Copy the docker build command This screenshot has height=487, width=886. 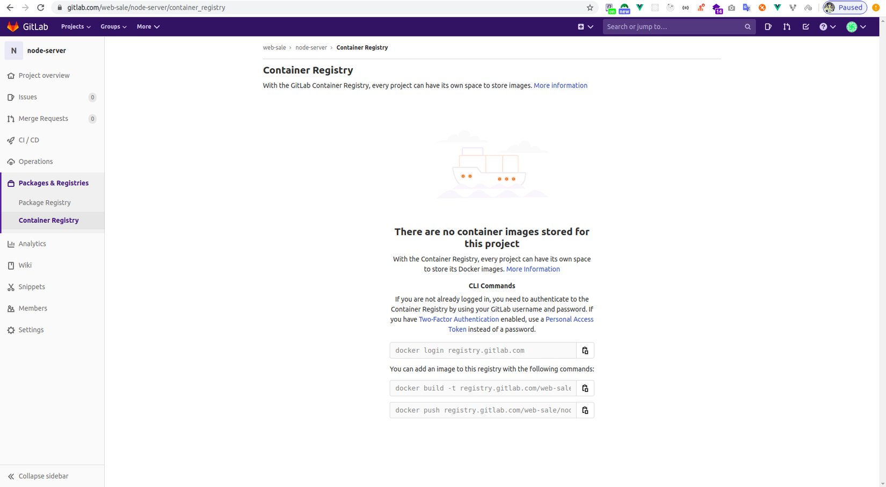point(585,388)
